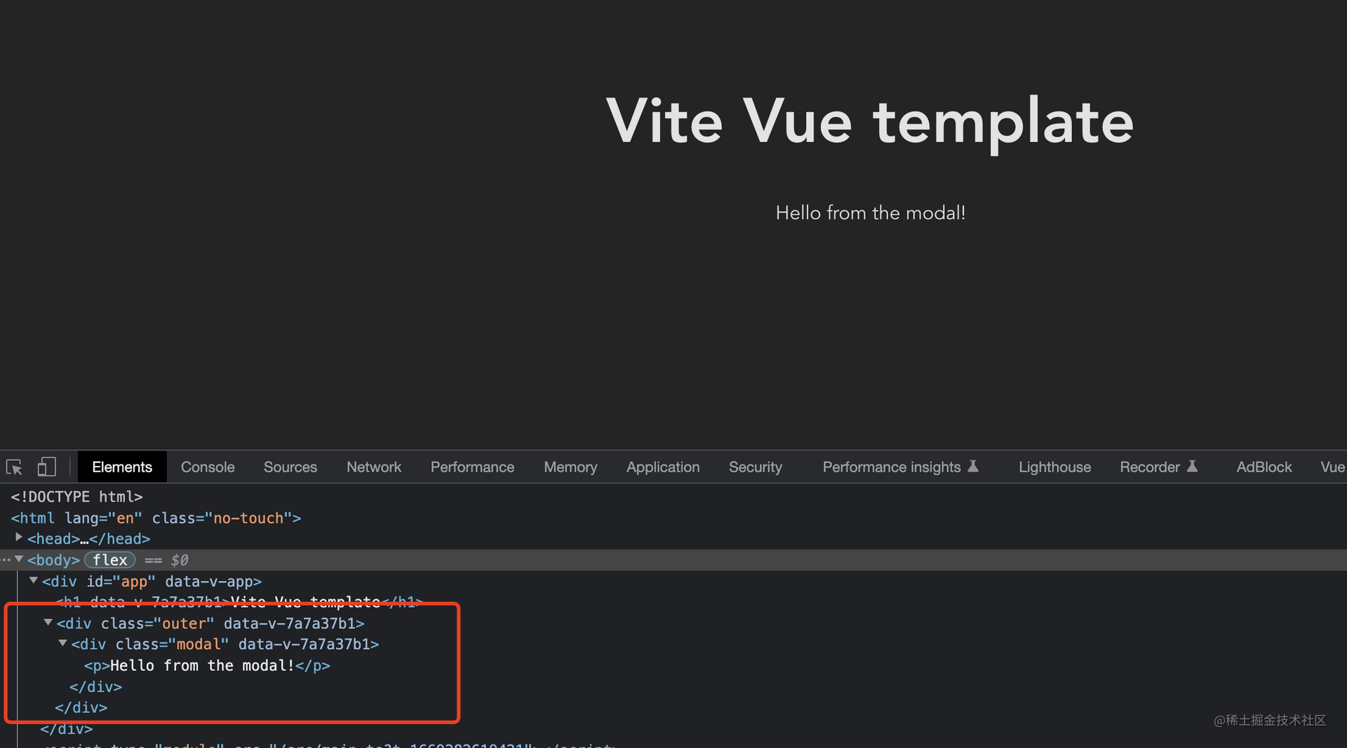Switch to the Lighthouse tab

point(1054,467)
